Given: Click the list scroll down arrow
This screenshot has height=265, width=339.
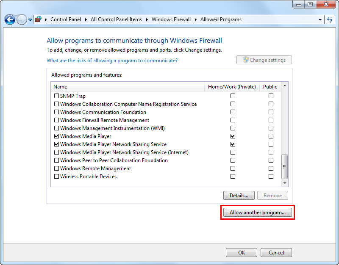Looking at the screenshot, I should 285,183.
